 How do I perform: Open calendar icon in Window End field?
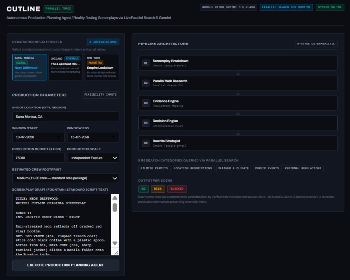point(113,137)
